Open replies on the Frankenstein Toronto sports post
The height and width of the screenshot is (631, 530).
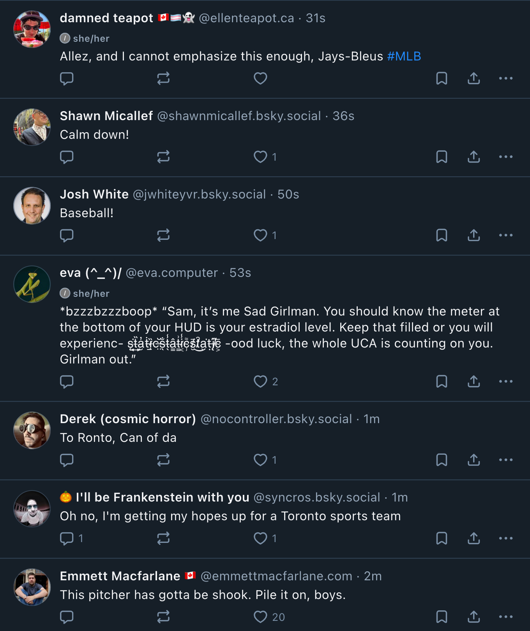[67, 538]
